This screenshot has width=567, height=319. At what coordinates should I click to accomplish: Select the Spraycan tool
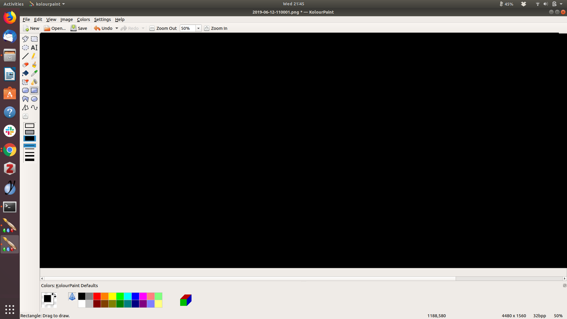34,82
